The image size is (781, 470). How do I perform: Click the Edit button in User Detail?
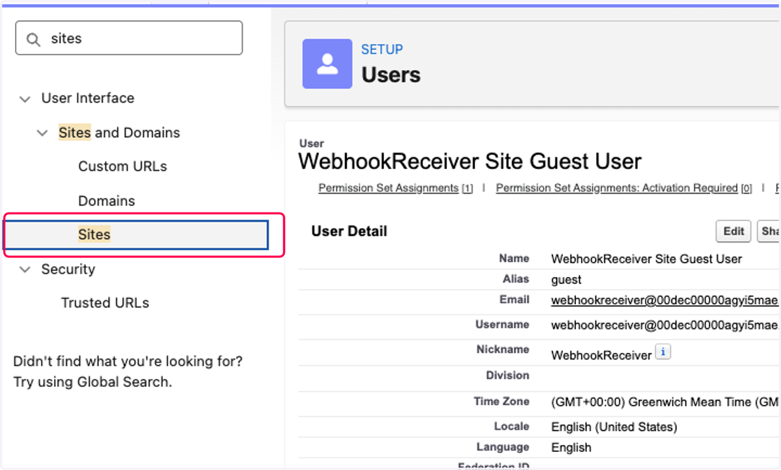tap(733, 231)
